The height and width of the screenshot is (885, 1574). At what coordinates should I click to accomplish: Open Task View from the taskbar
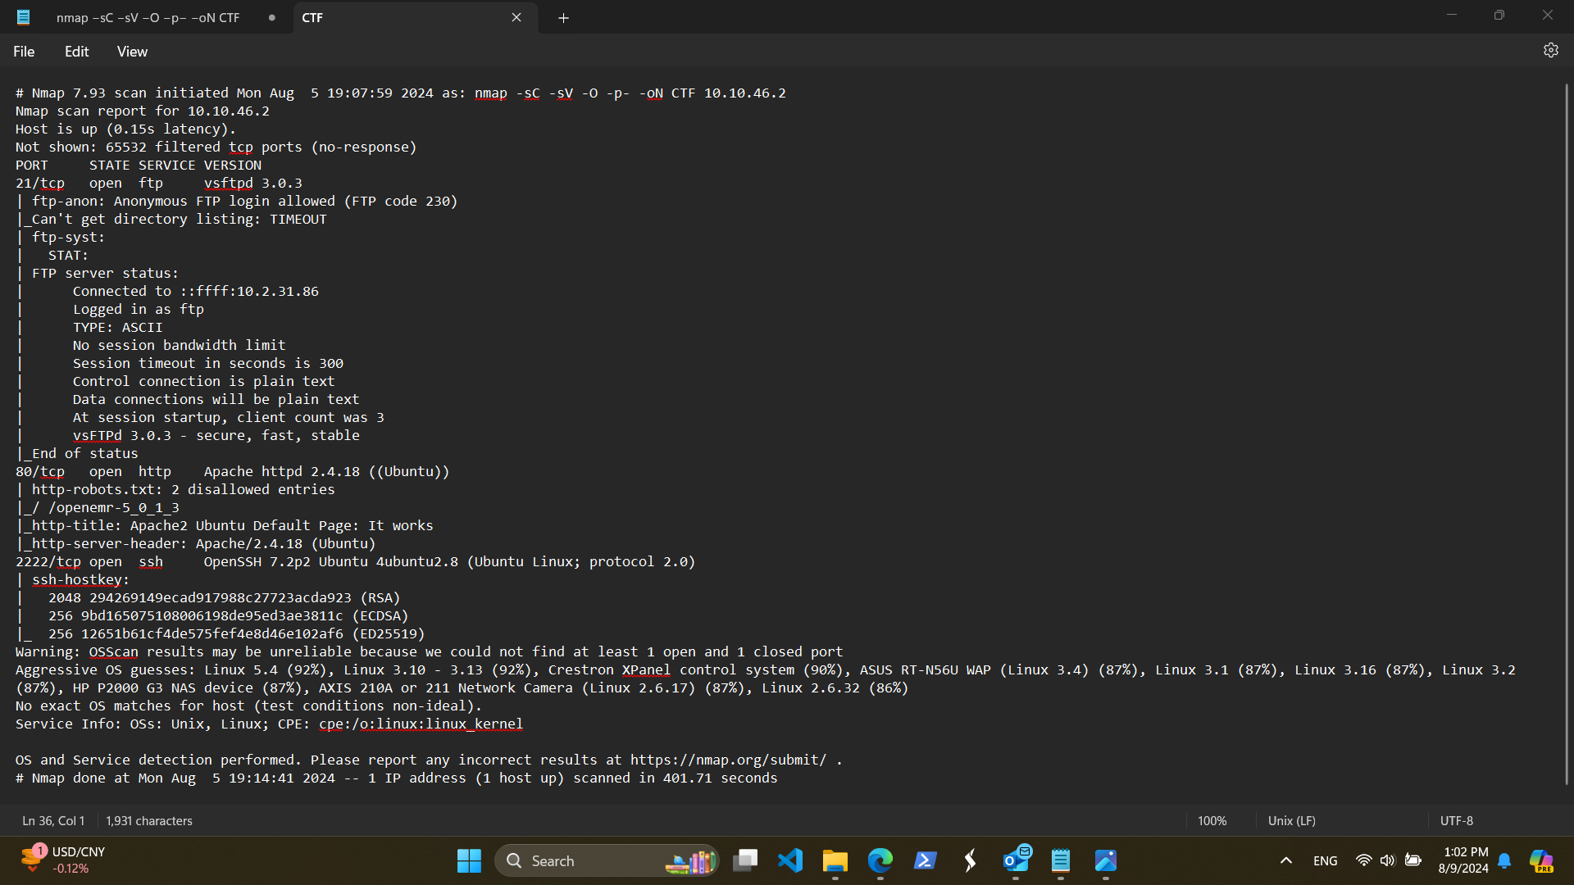745,860
